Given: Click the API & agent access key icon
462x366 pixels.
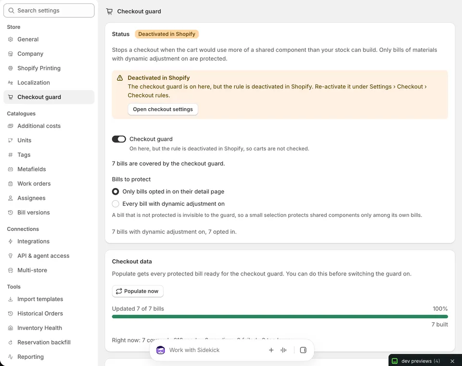Looking at the screenshot, I should click(11, 255).
